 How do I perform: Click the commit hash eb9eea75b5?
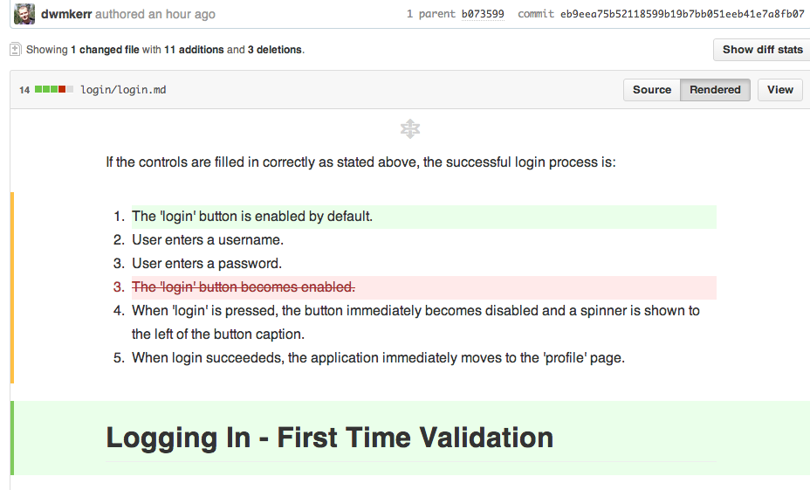(683, 14)
